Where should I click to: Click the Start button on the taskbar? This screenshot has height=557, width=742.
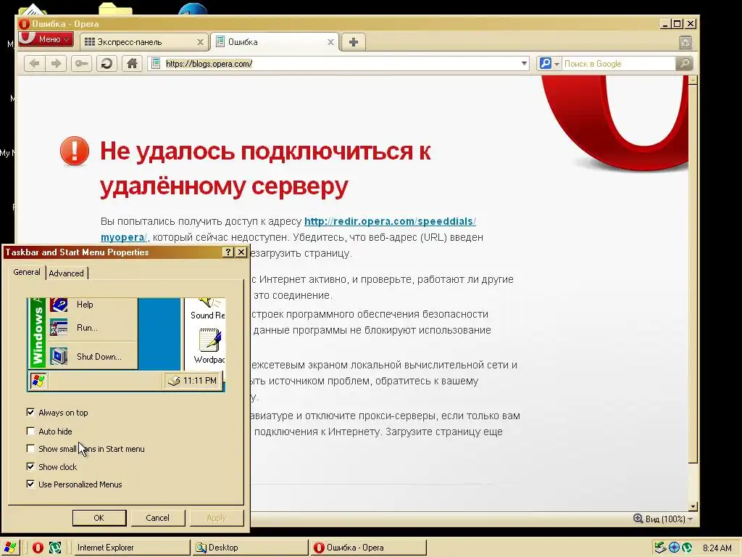click(x=10, y=548)
